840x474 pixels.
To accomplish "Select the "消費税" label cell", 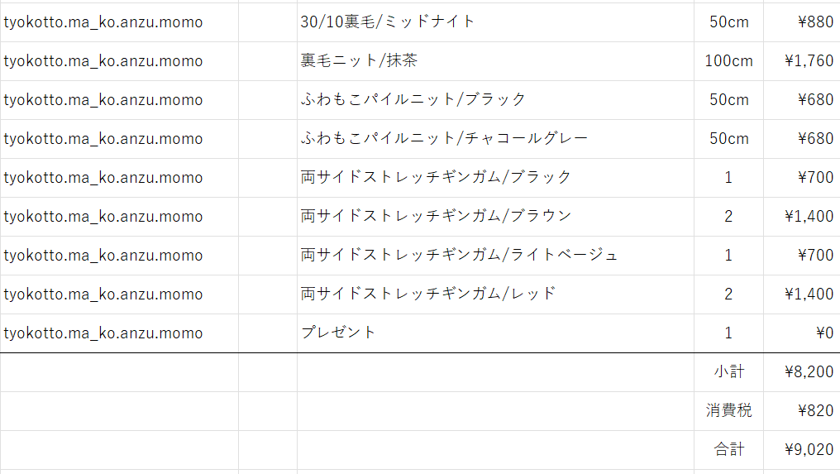I will (728, 411).
